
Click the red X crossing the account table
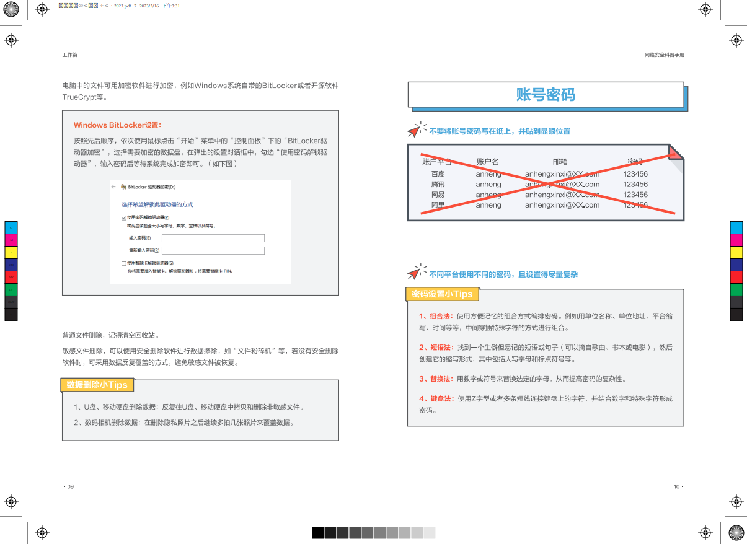(546, 183)
